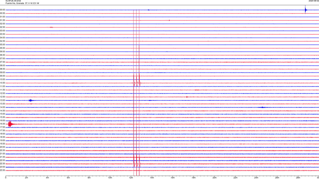The image size is (319, 179).
Task: Select the 16m axis tick label
Action: (x=173, y=178)
